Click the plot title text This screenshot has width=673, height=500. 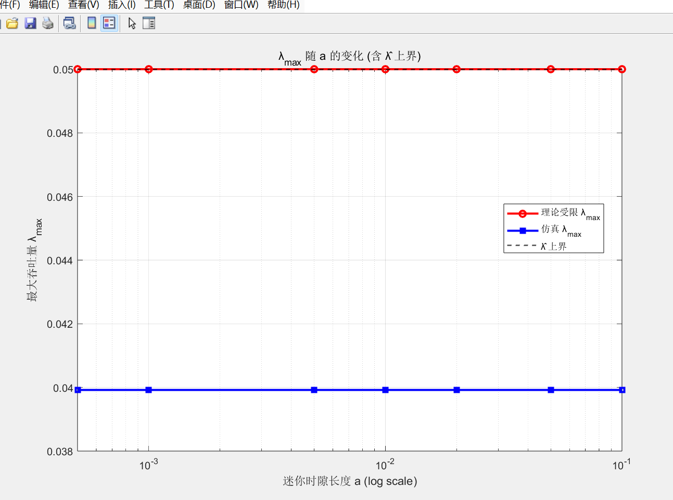tap(349, 57)
